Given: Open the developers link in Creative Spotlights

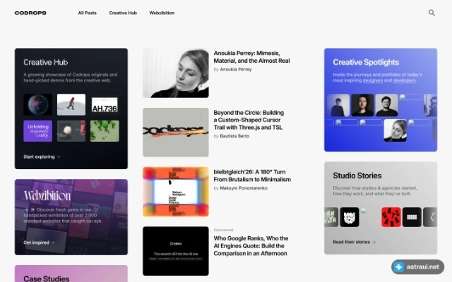Looking at the screenshot, I should pyautogui.click(x=404, y=80).
